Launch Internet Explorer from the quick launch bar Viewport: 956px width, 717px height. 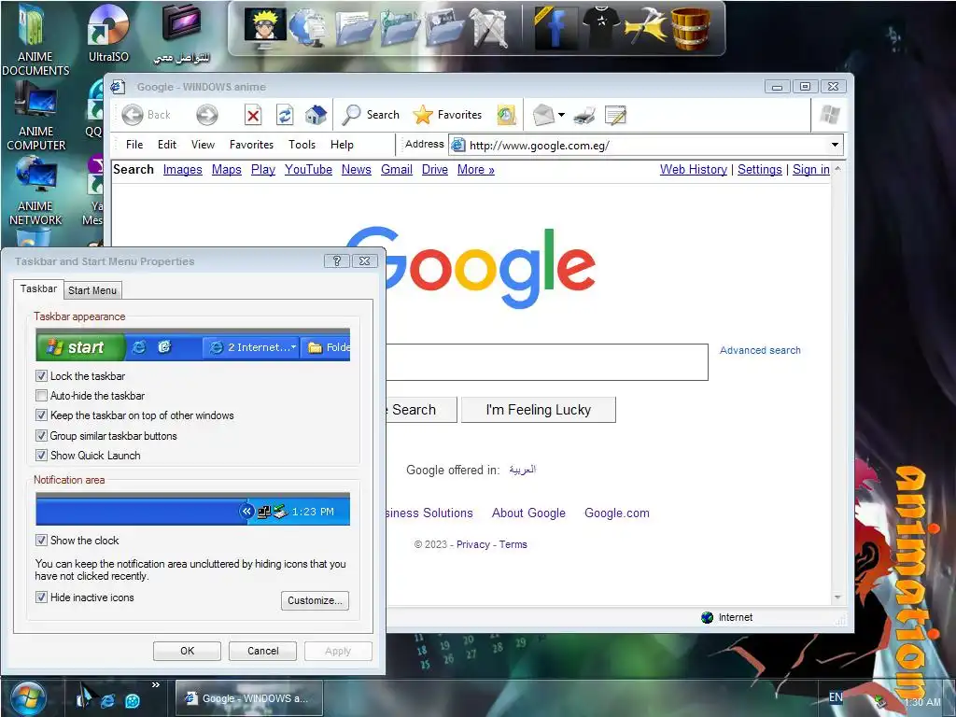click(x=108, y=700)
